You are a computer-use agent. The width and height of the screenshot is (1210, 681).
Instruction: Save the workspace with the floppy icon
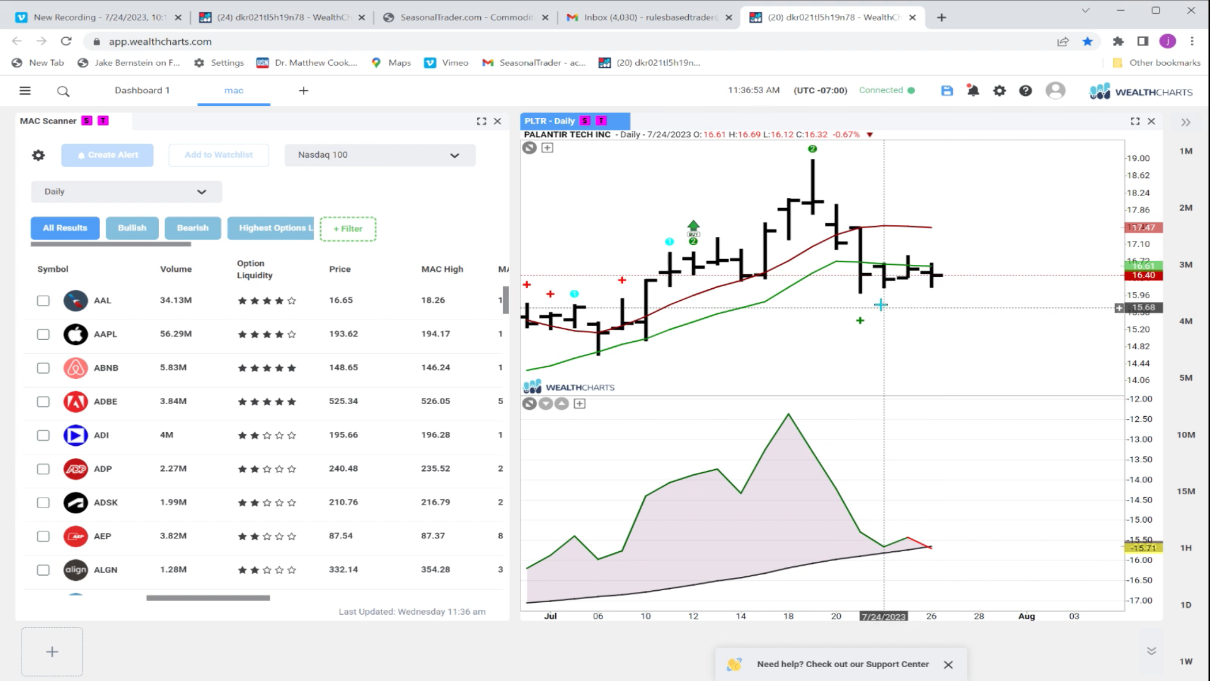pyautogui.click(x=947, y=91)
